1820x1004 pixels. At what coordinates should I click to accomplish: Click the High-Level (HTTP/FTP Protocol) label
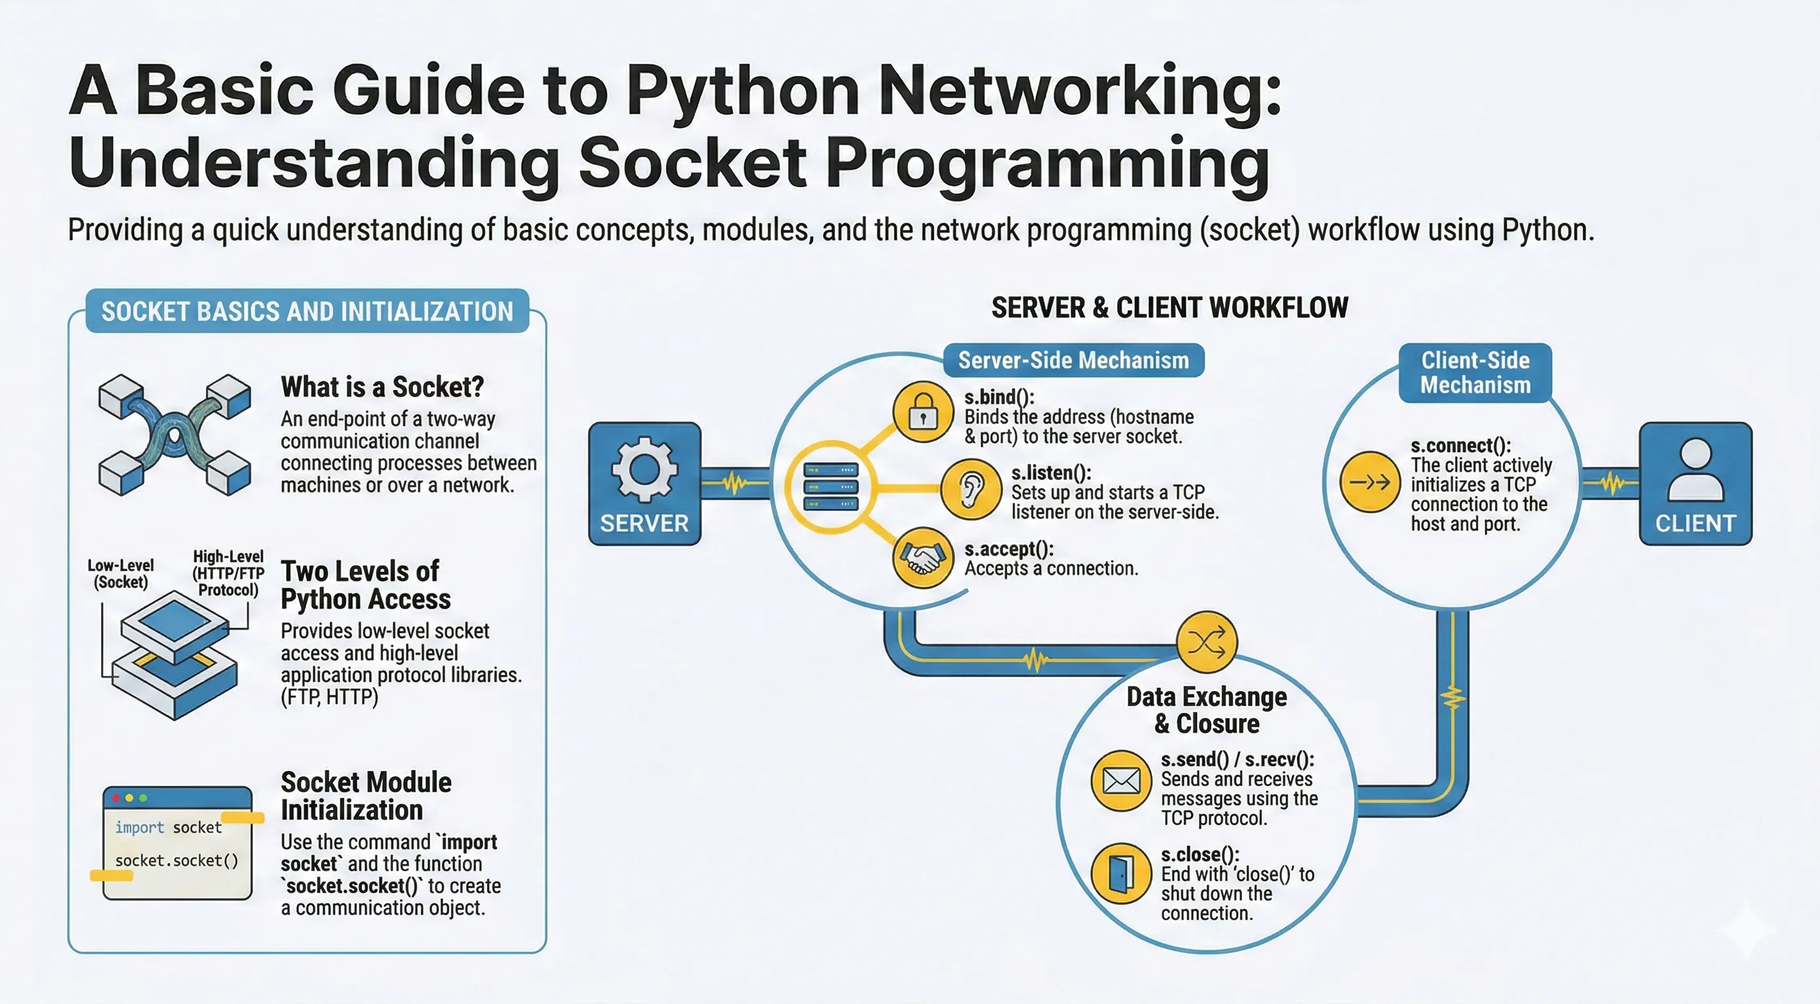[x=228, y=573]
